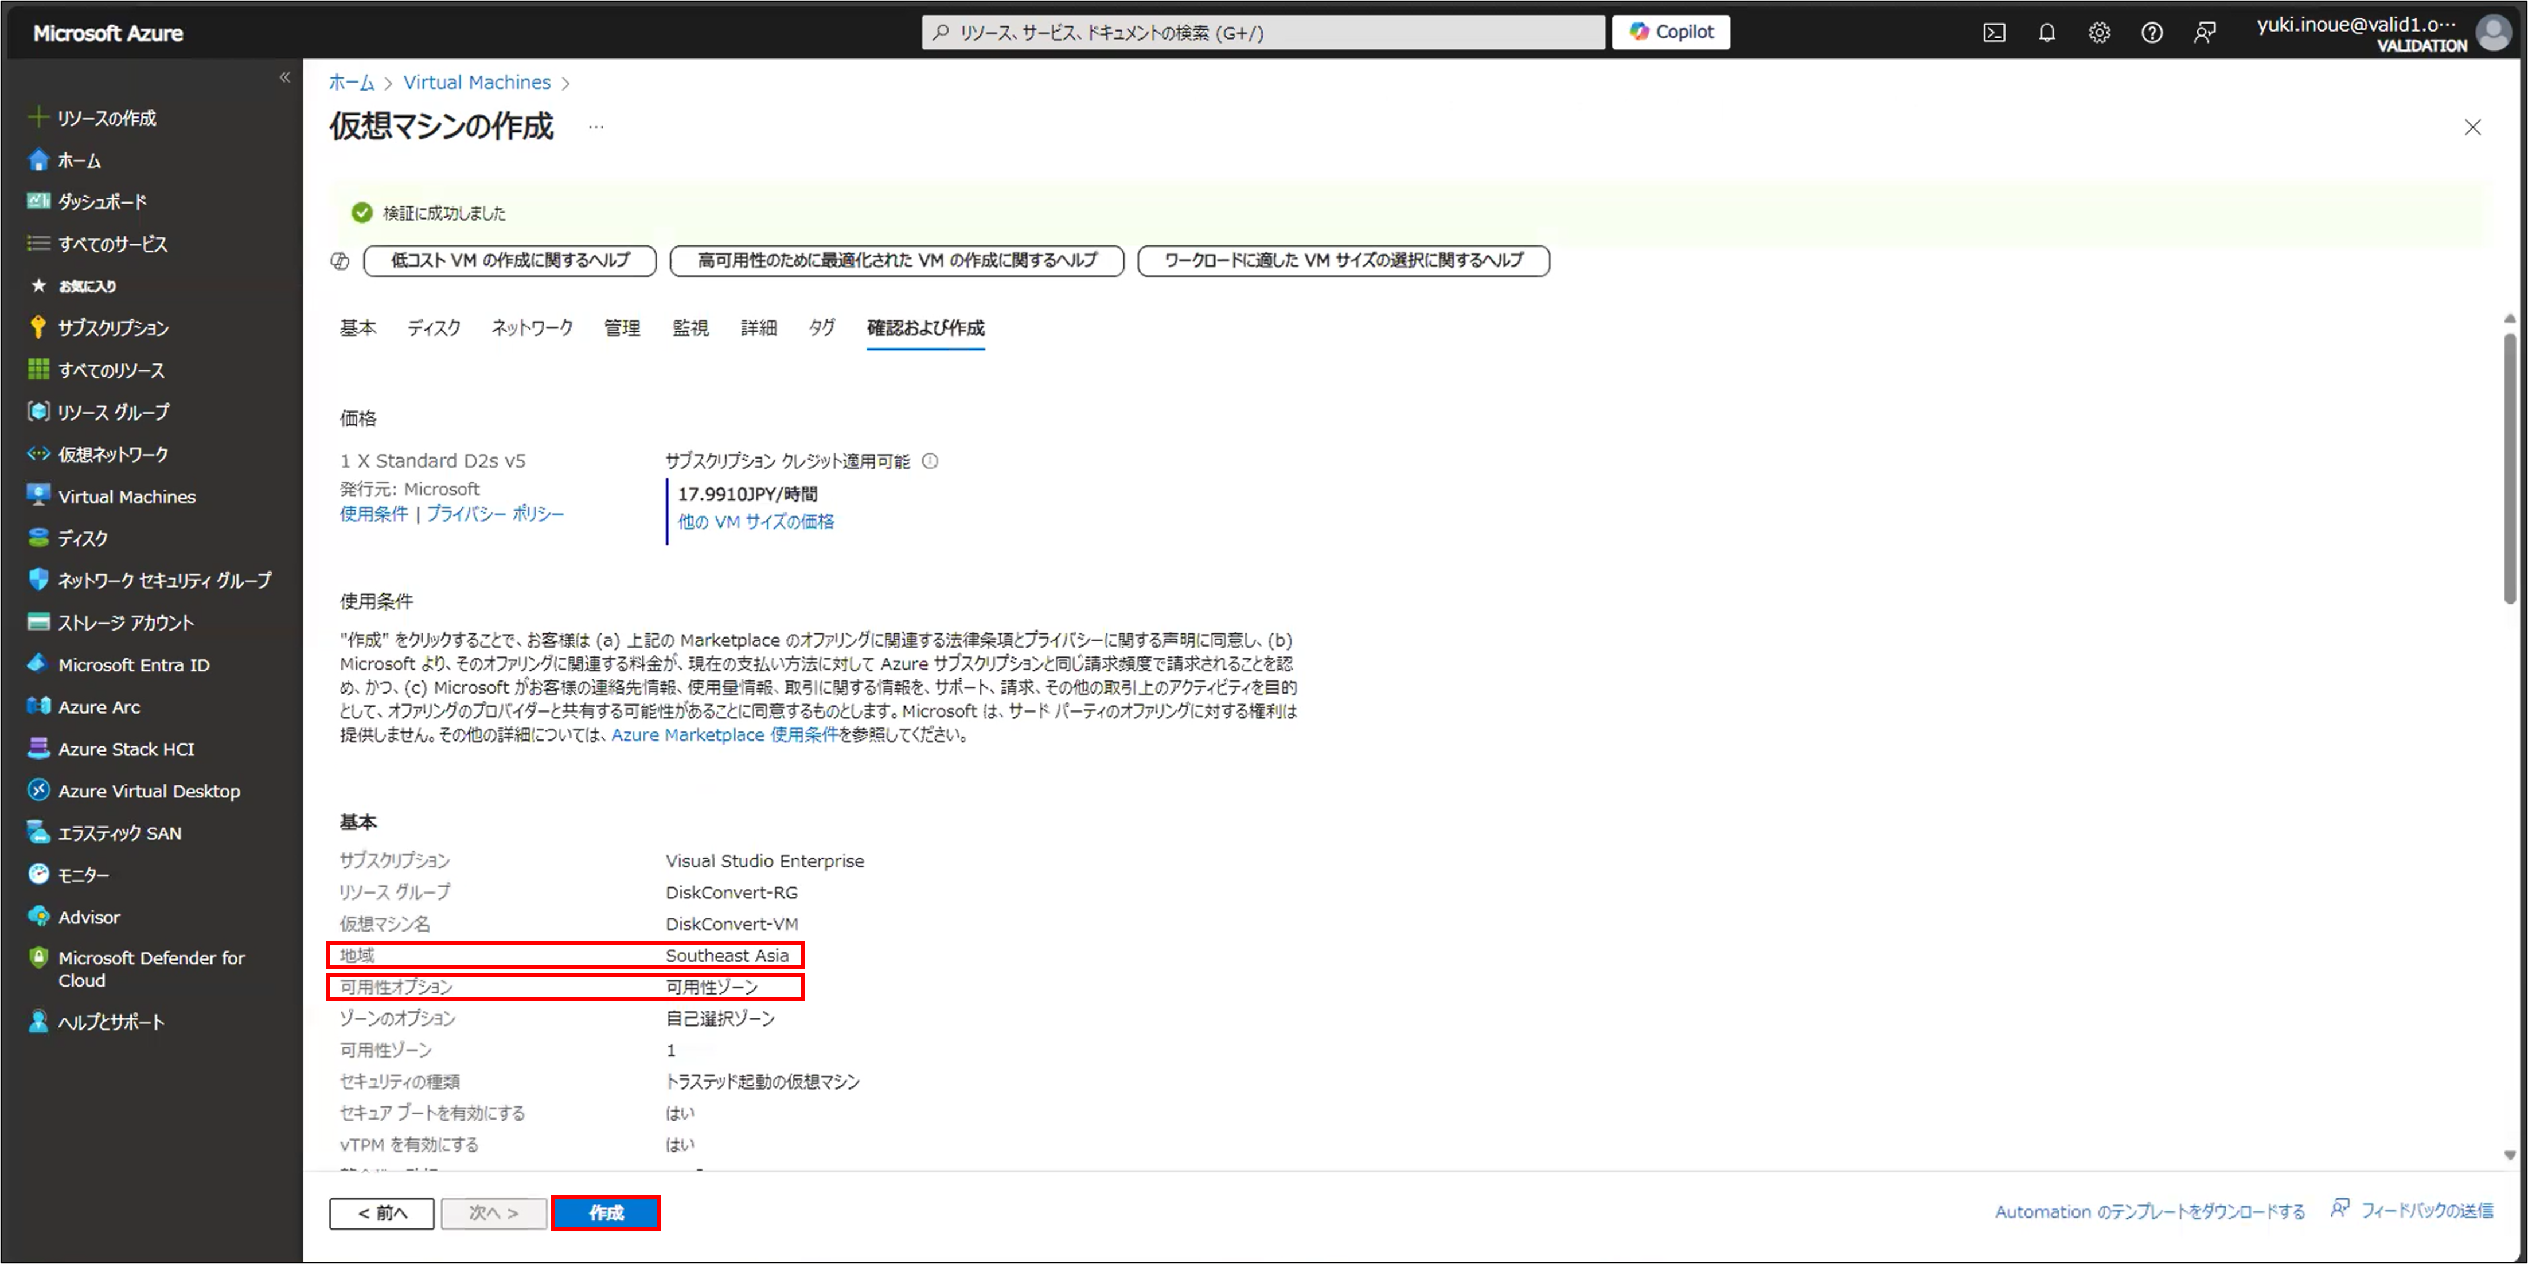Viewport: 2528px width, 1264px height.
Task: Open Azure Virtual Desktop in sidebar
Action: (148, 791)
